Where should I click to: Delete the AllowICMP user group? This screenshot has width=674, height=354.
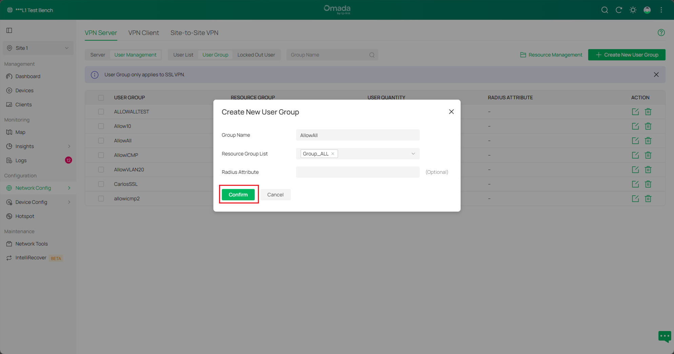[x=648, y=155]
